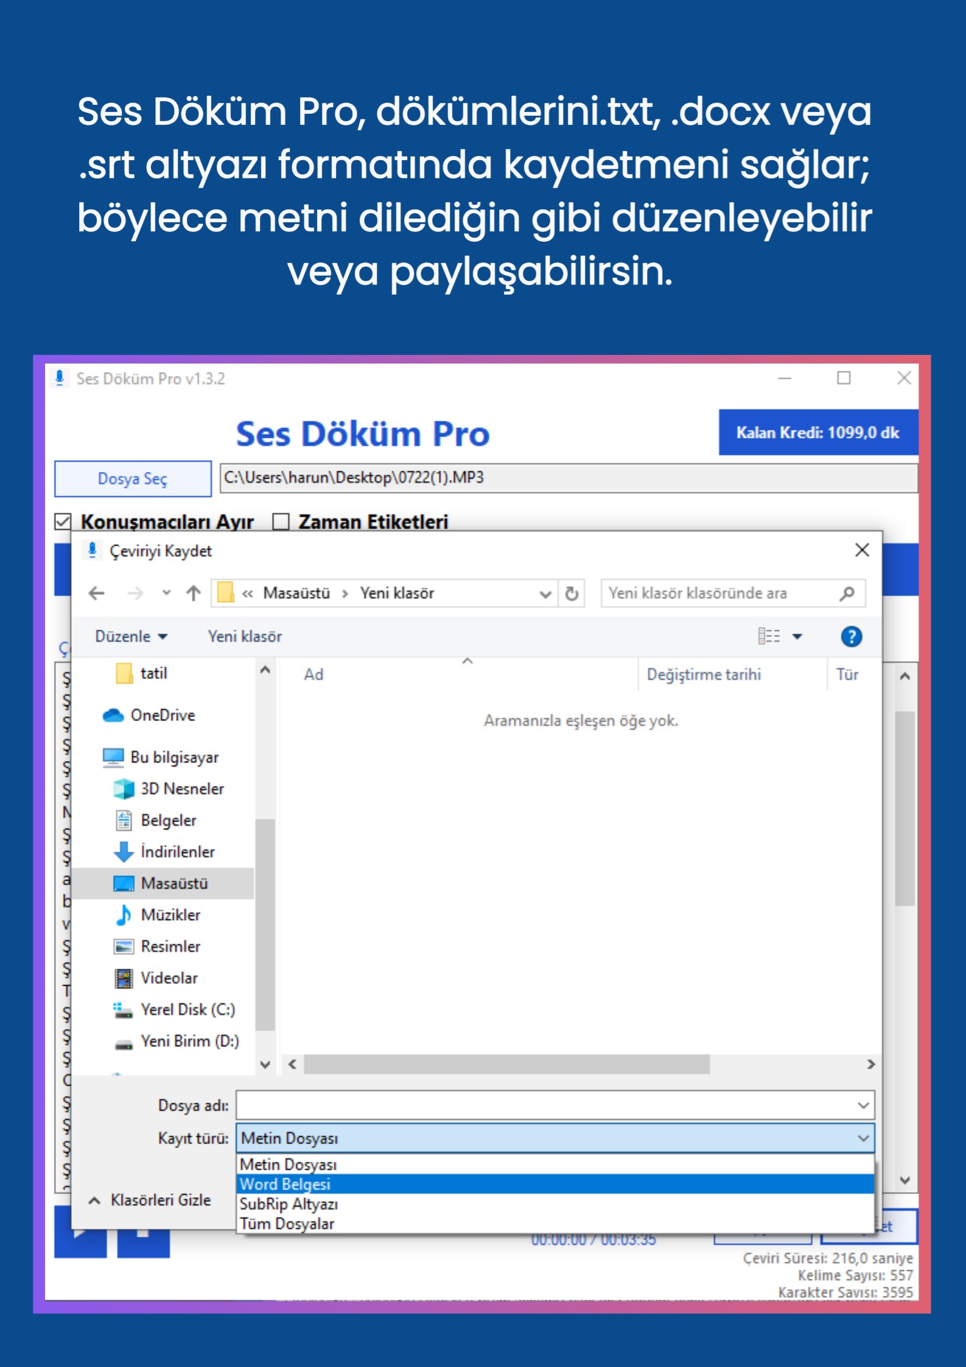Click Masaüstü in the address breadcrumb
The image size is (966, 1367).
[296, 593]
